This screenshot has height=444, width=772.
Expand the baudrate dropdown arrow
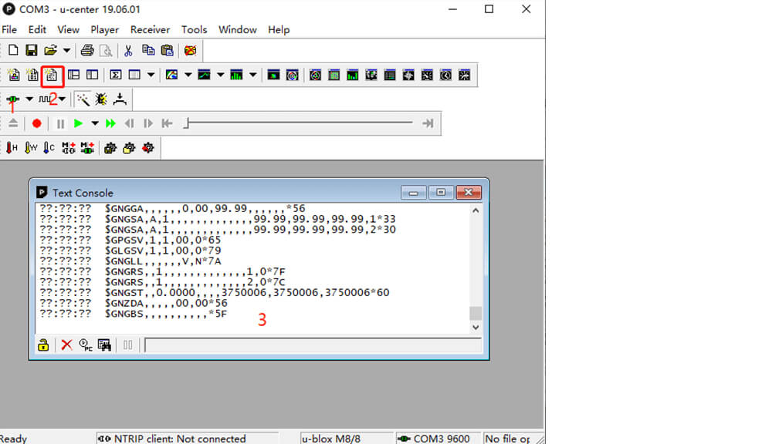pyautogui.click(x=62, y=99)
